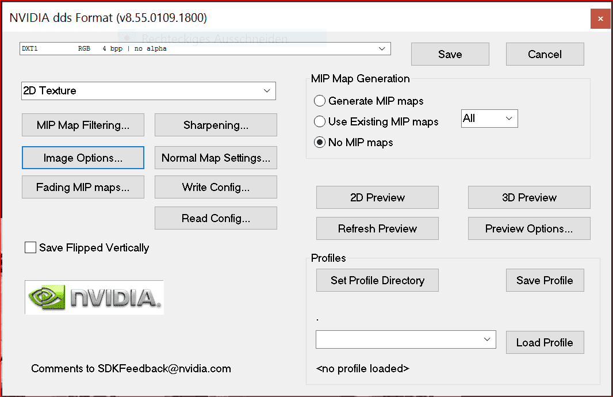The height and width of the screenshot is (397, 613).
Task: Click the Load Profile button
Action: tap(545, 342)
